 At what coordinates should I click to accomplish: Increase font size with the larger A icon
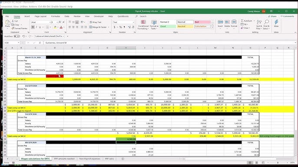[x=60, y=22]
